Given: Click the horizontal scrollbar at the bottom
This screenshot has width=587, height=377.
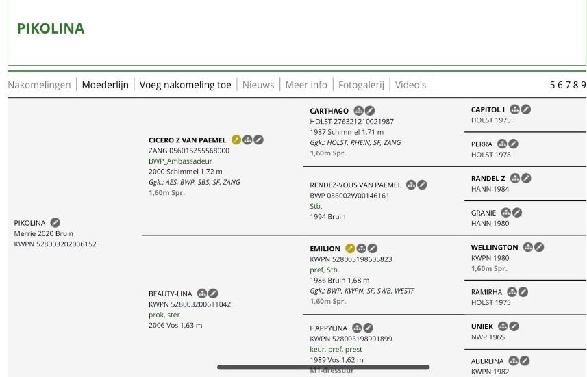Looking at the screenshot, I should (x=323, y=367).
